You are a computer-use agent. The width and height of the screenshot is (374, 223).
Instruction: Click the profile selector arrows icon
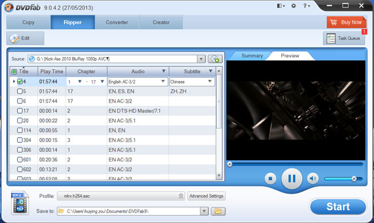pyautogui.click(x=181, y=196)
